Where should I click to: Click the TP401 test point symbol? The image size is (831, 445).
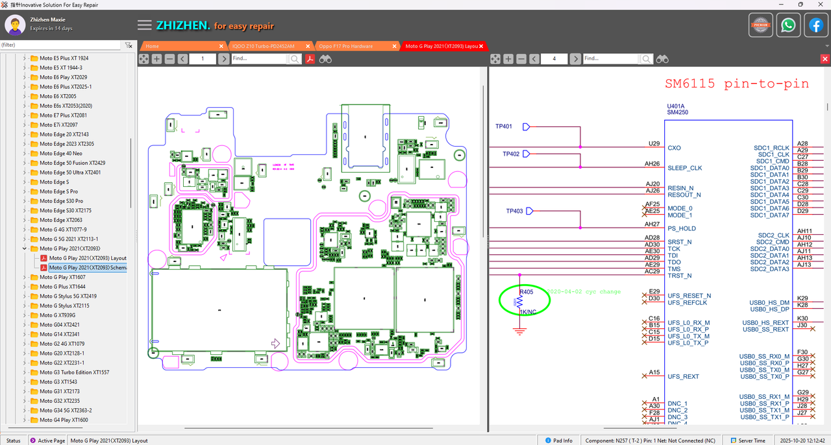point(527,126)
